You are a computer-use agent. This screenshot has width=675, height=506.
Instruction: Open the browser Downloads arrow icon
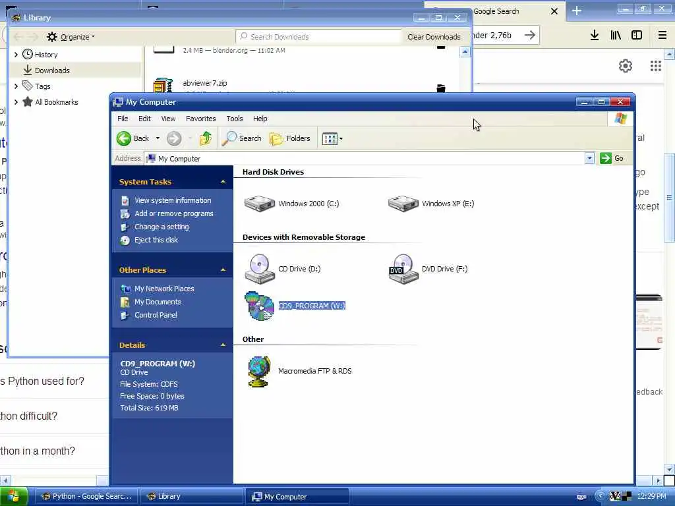tap(595, 36)
